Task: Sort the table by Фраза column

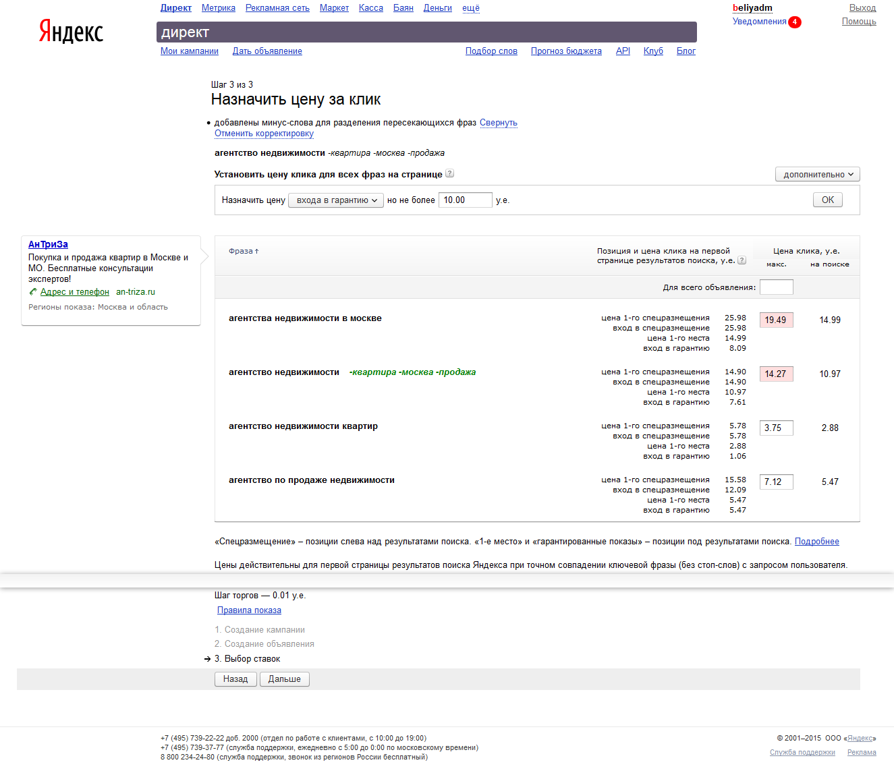Action: (244, 251)
